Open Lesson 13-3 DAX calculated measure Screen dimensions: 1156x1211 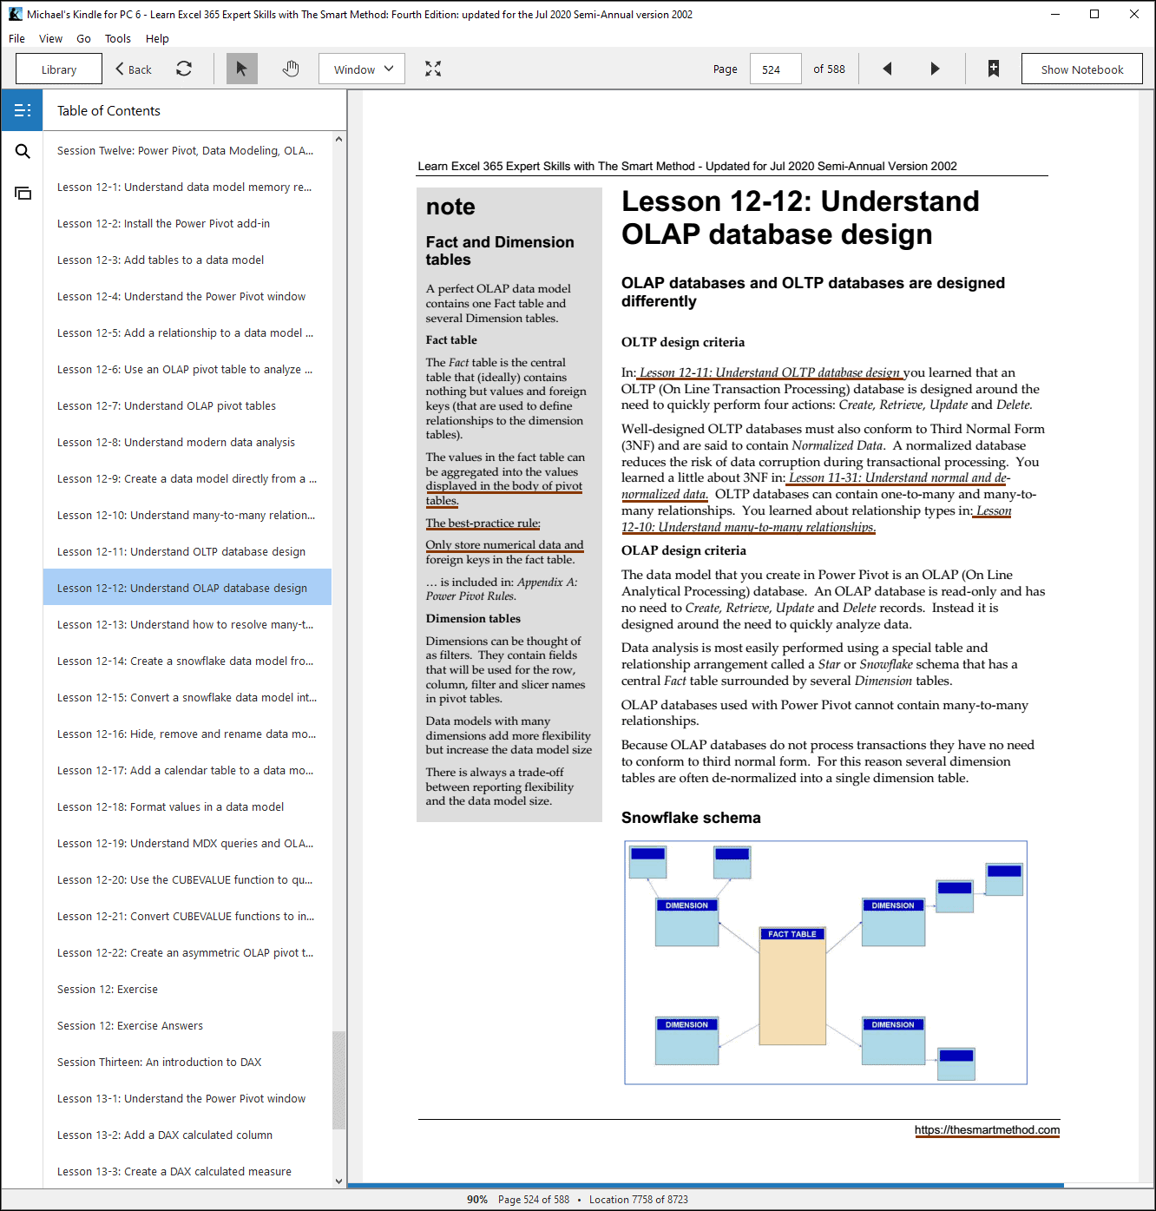187,1171
